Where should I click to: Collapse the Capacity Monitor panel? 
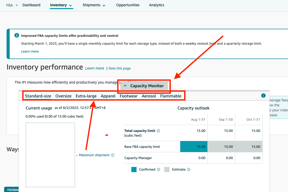(x=144, y=86)
